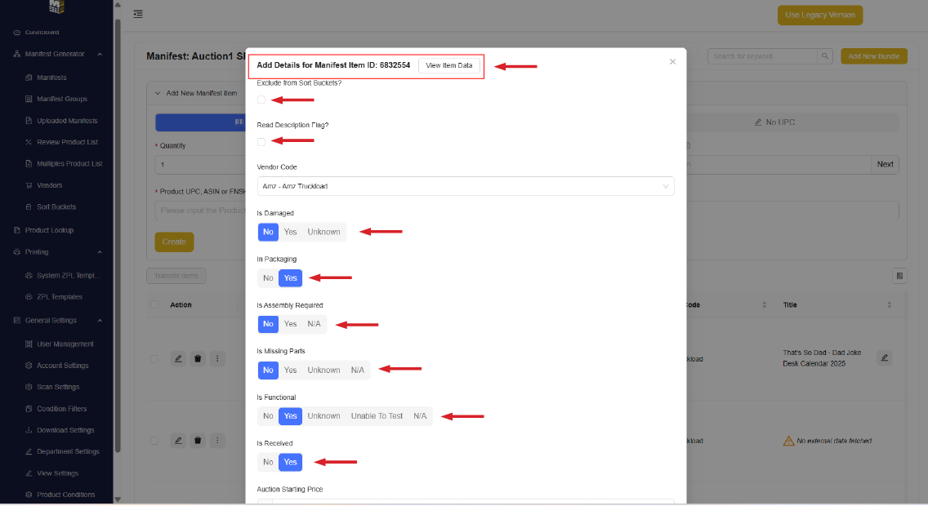Screen dimensions: 928x506
Task: Click the column settings icon above table
Action: pos(899,276)
